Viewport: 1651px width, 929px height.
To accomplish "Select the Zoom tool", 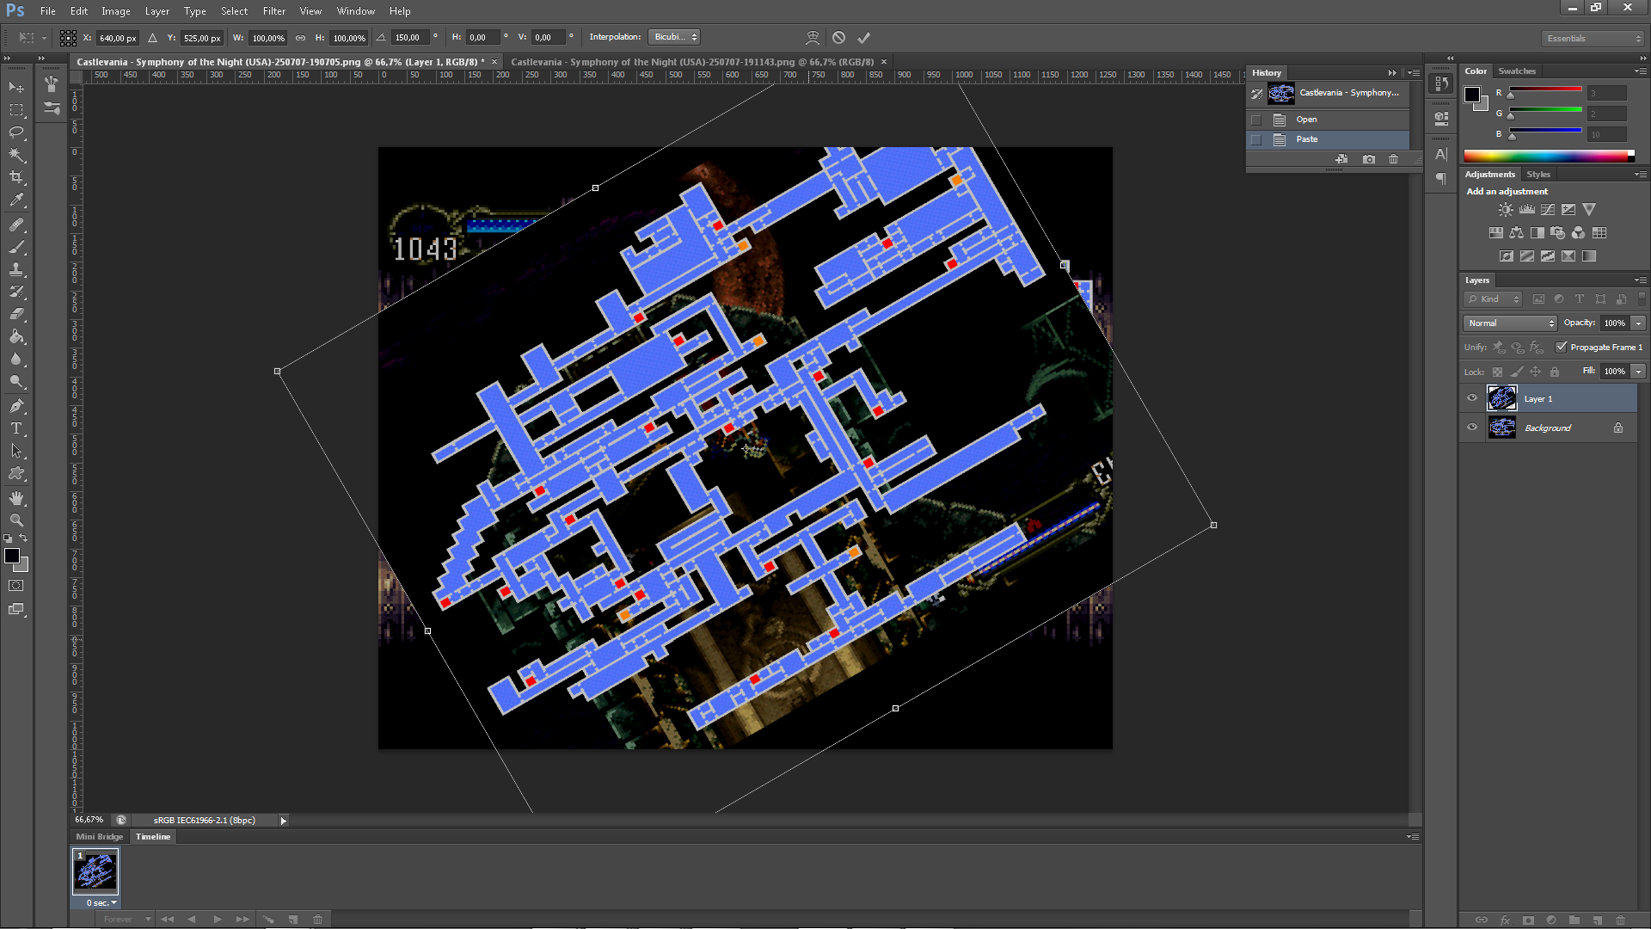I will [16, 520].
